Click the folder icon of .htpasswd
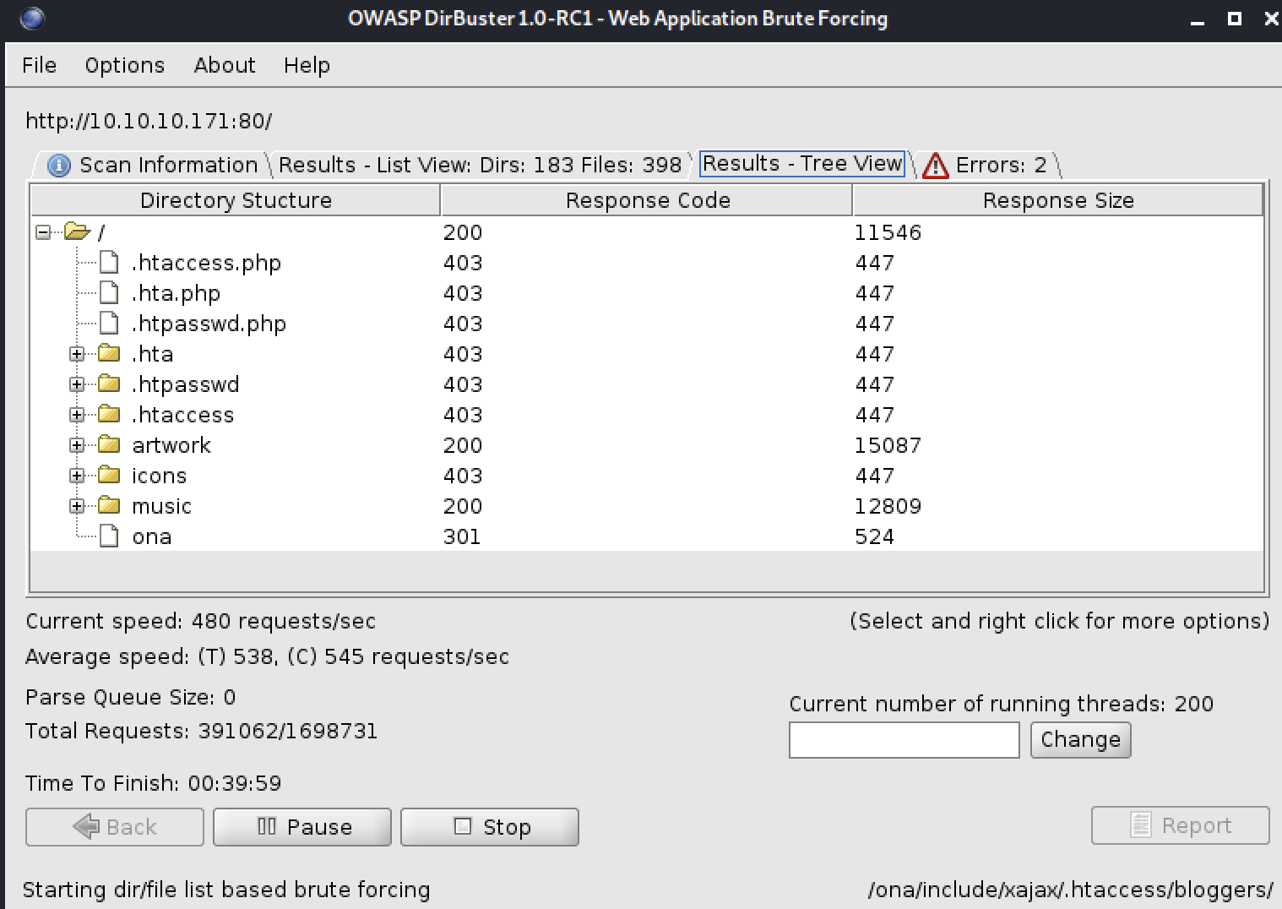1282x909 pixels. tap(109, 383)
